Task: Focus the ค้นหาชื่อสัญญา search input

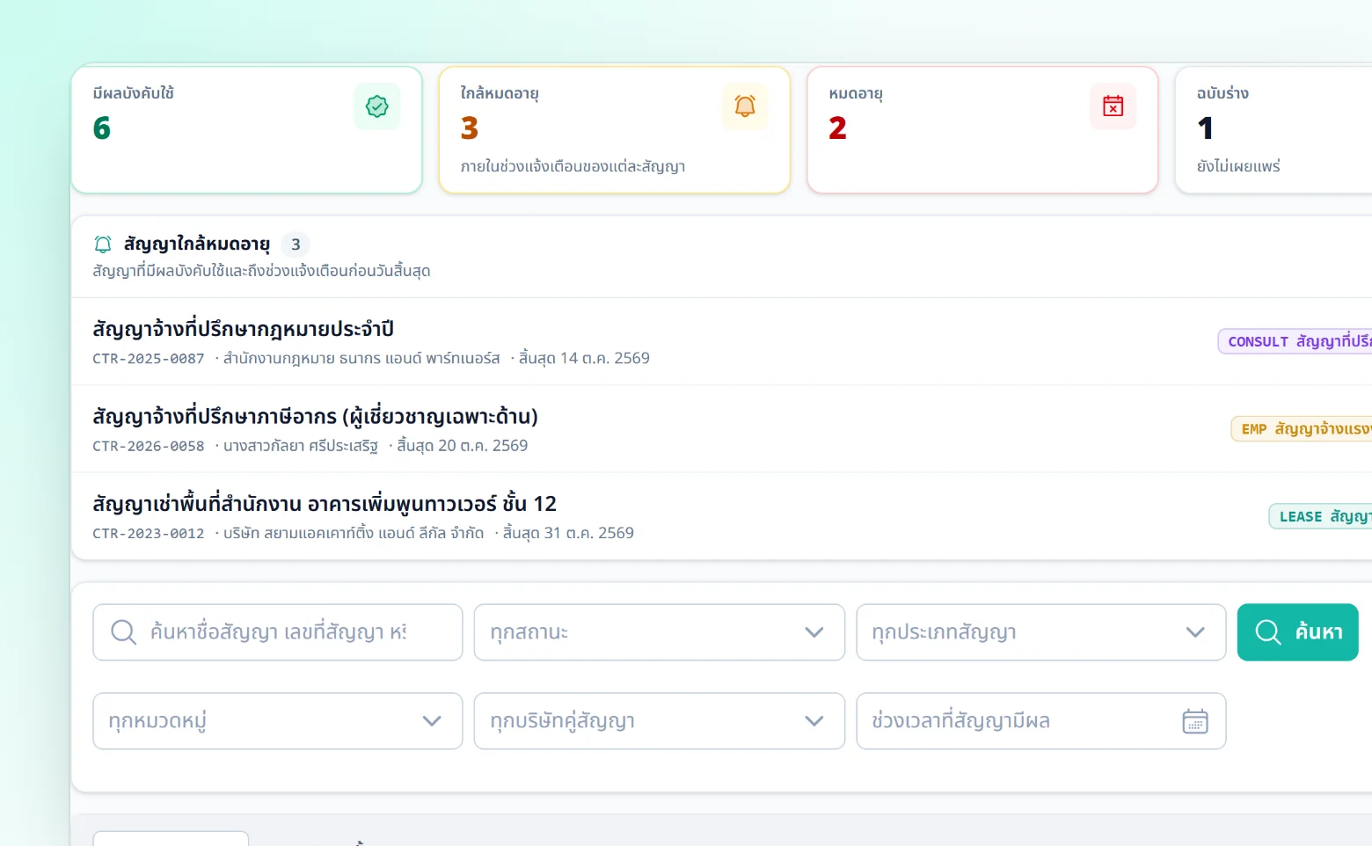Action: tap(278, 632)
